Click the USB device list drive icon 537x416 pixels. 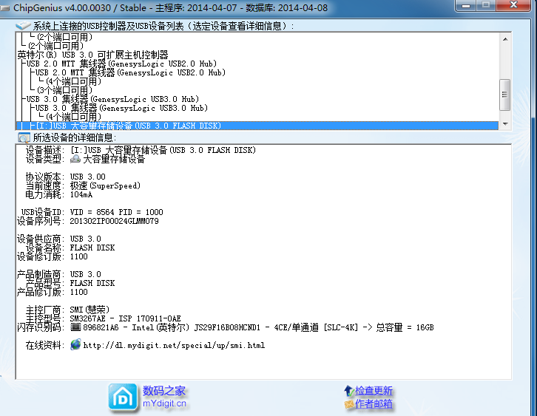pyautogui.click(x=23, y=26)
